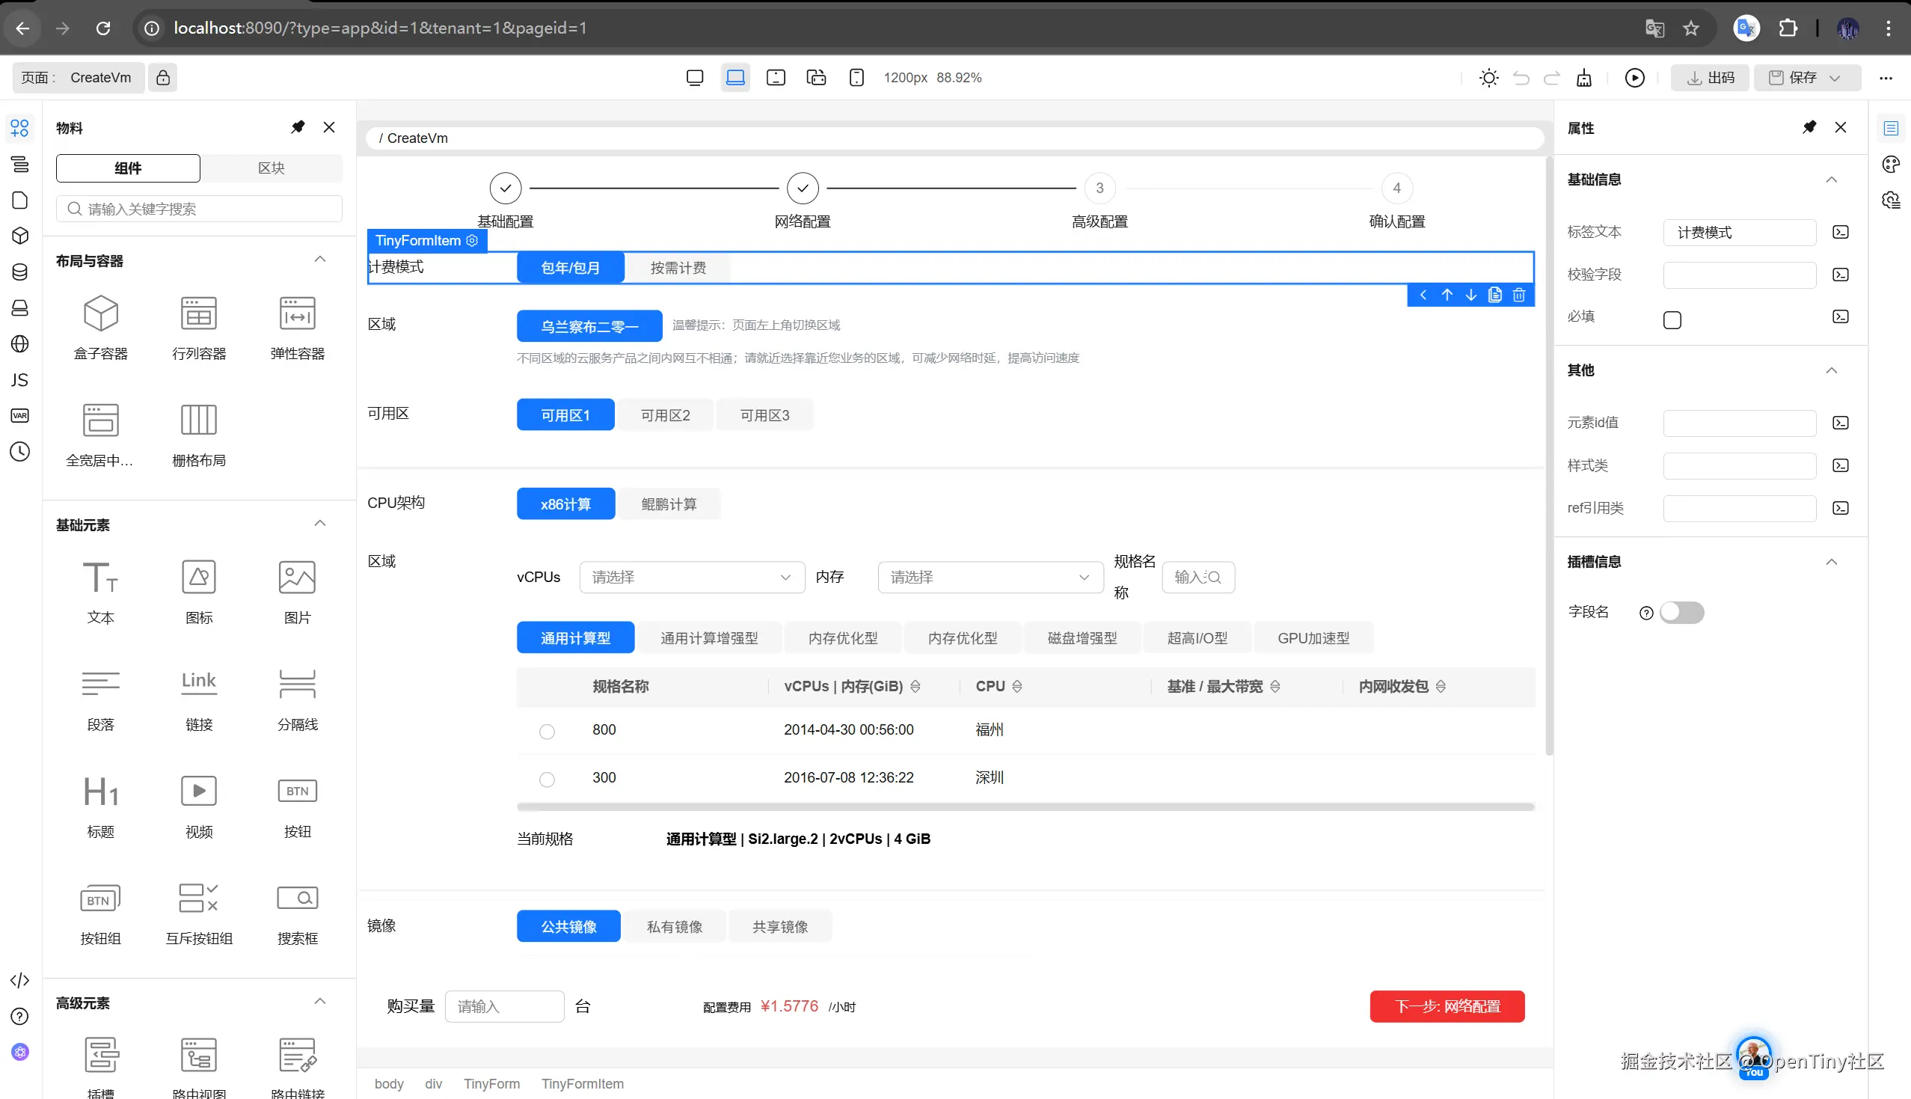
Task: Select the mobile phone viewport icon
Action: point(856,78)
